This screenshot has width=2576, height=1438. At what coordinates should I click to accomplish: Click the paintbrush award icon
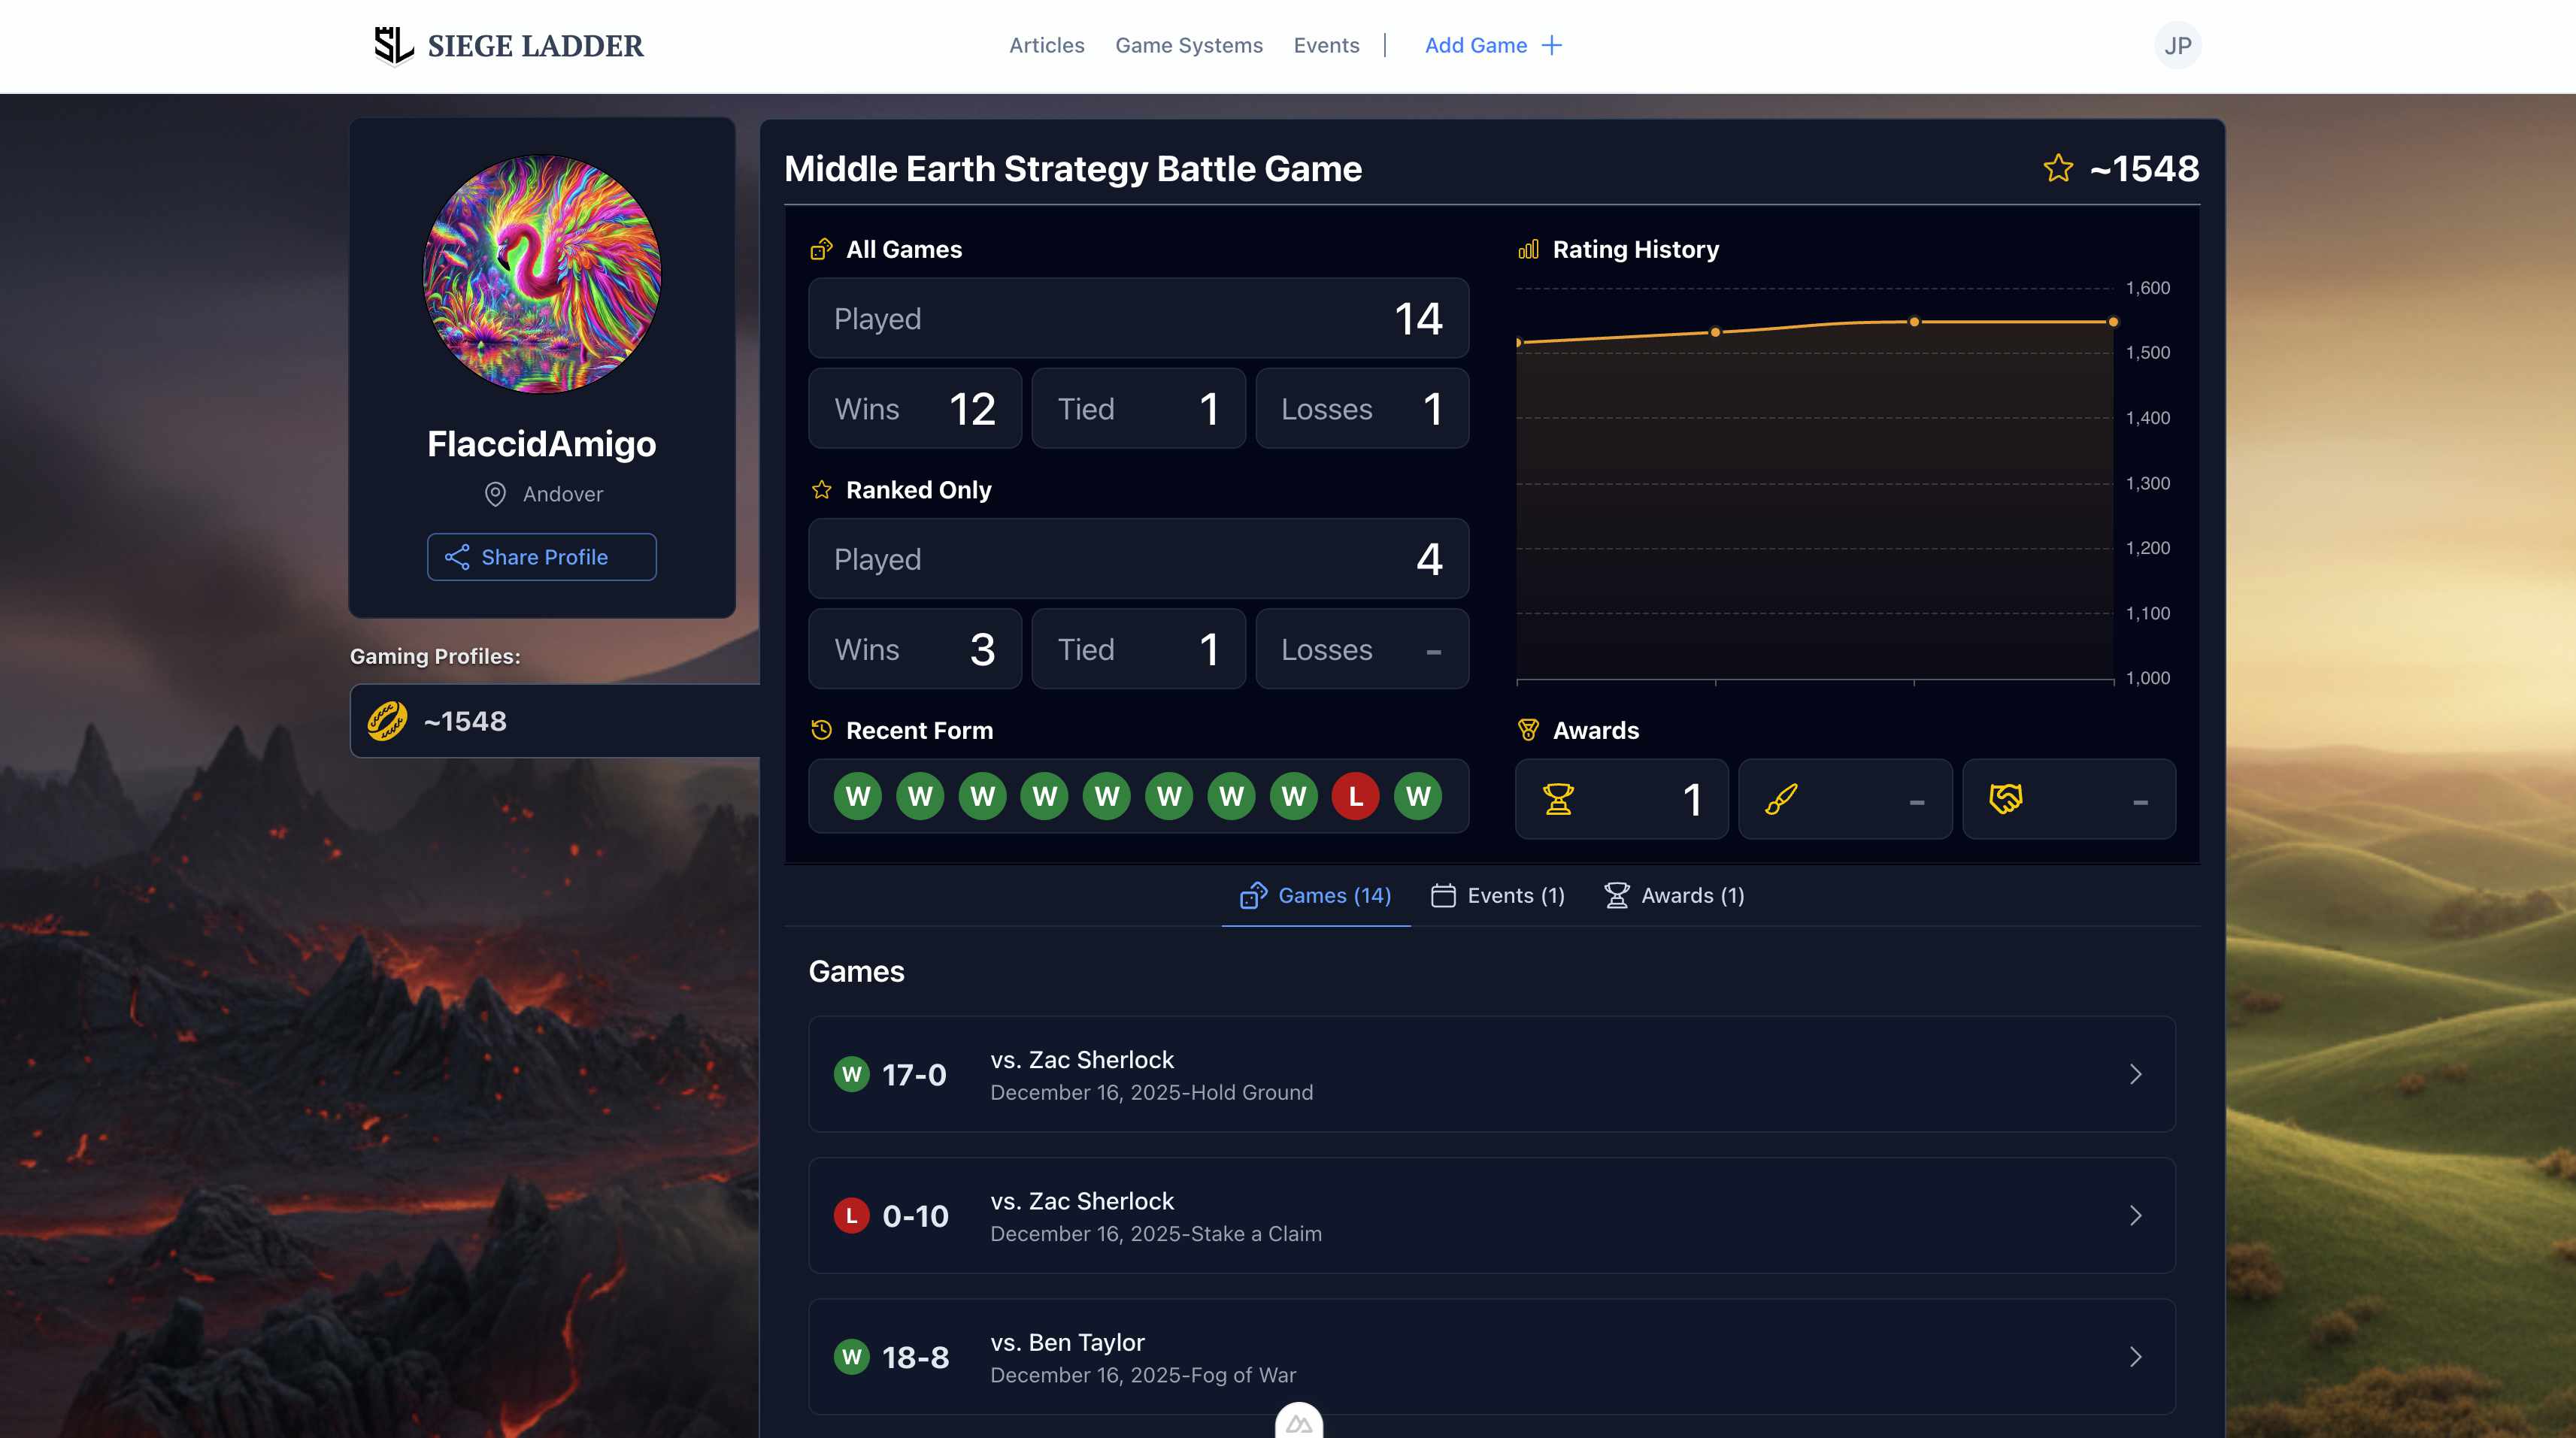pyautogui.click(x=1781, y=799)
